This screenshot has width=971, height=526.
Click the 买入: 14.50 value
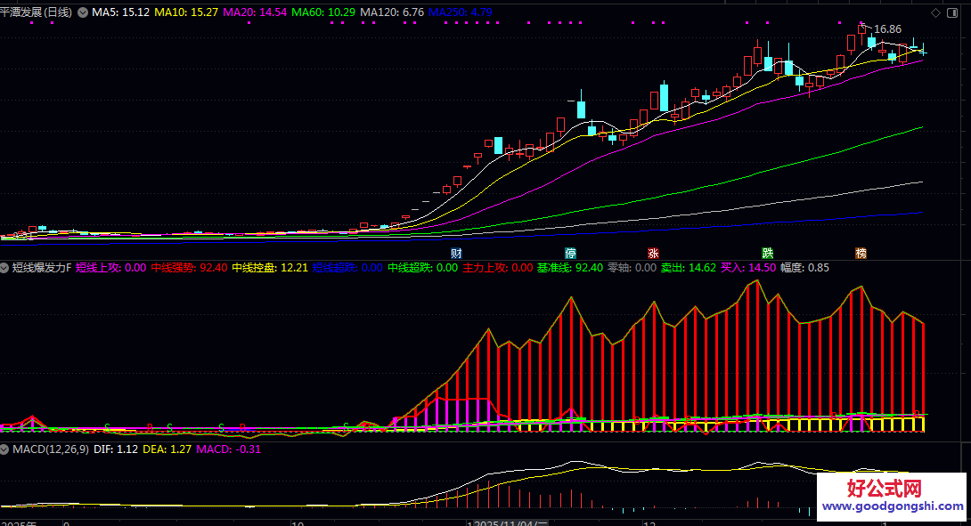tap(748, 268)
